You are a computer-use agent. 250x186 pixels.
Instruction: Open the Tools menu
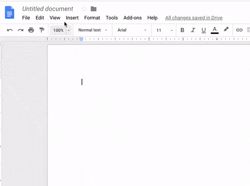point(112,18)
